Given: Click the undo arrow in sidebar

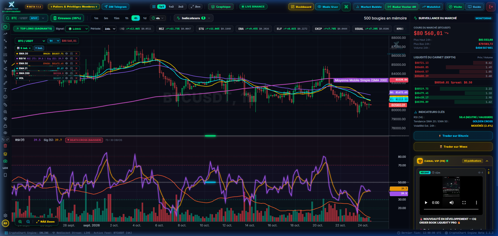Looking at the screenshot, I should pos(3,139).
